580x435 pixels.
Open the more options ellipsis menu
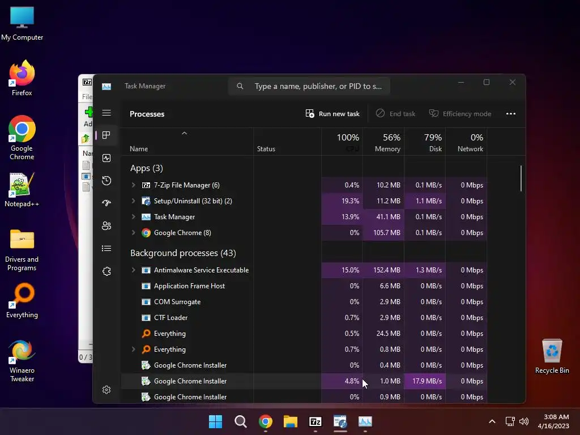[511, 114]
